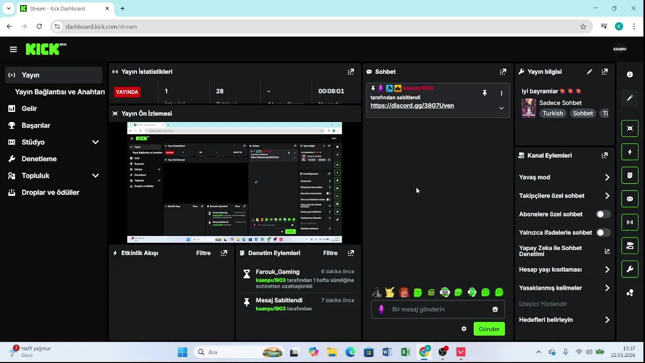Click the Sohbet tag in stream info

coord(583,113)
